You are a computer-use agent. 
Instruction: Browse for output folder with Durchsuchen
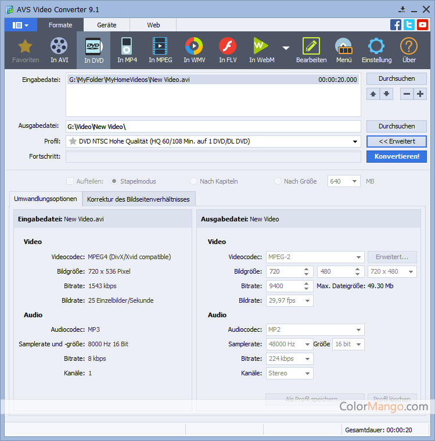397,126
